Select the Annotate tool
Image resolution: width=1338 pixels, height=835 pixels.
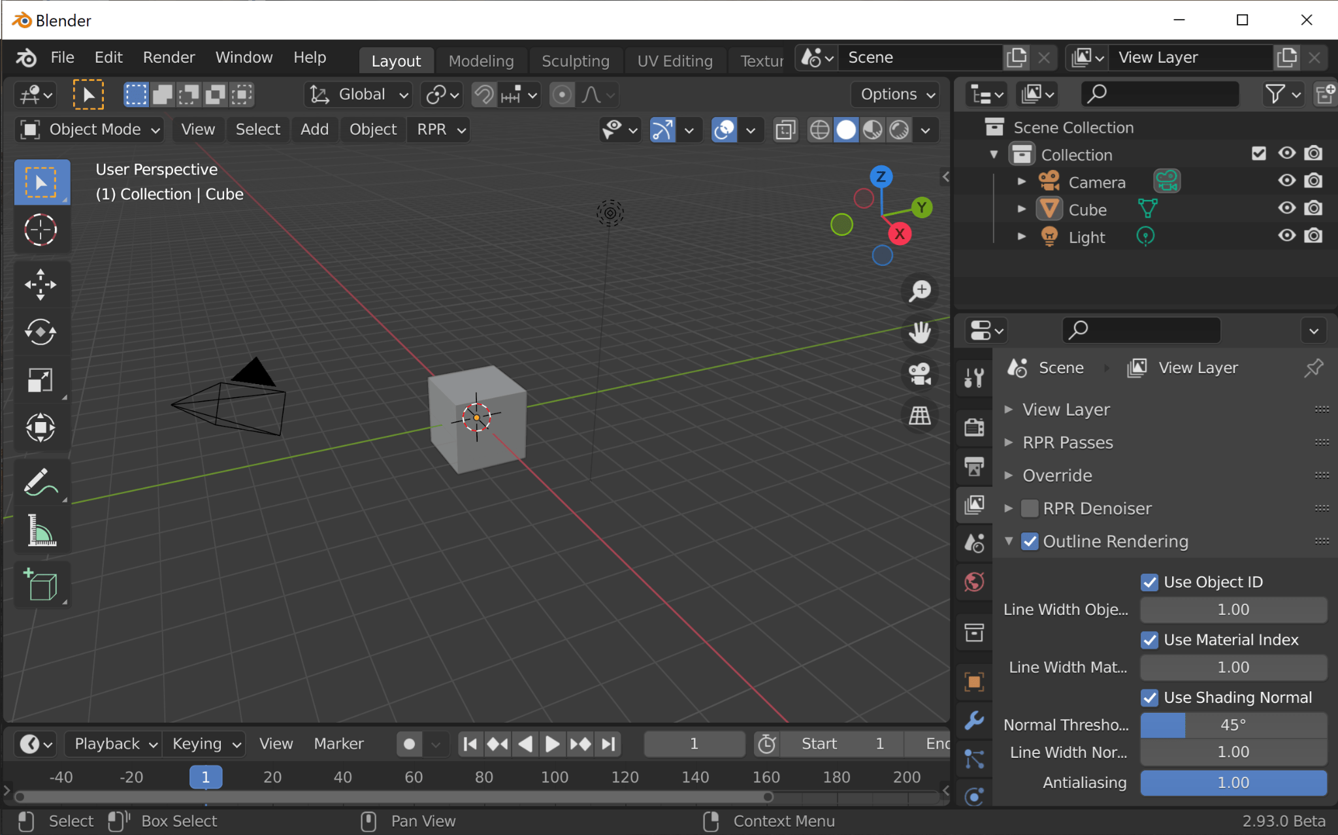41,482
